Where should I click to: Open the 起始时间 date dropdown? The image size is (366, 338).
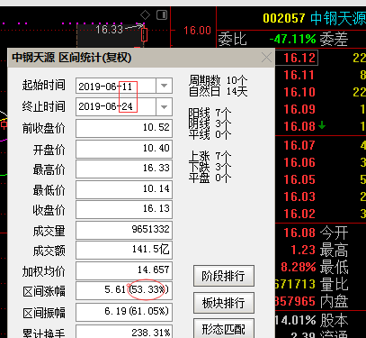[x=164, y=86]
